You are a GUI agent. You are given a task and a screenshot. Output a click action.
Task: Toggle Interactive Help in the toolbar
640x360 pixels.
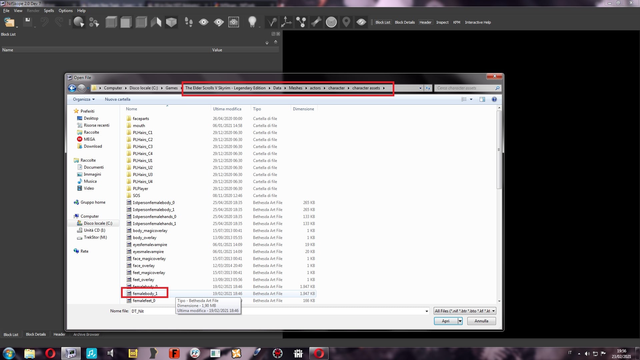point(478,22)
